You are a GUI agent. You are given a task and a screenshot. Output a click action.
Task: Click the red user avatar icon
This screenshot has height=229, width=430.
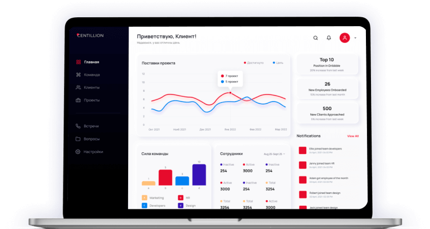click(x=345, y=38)
